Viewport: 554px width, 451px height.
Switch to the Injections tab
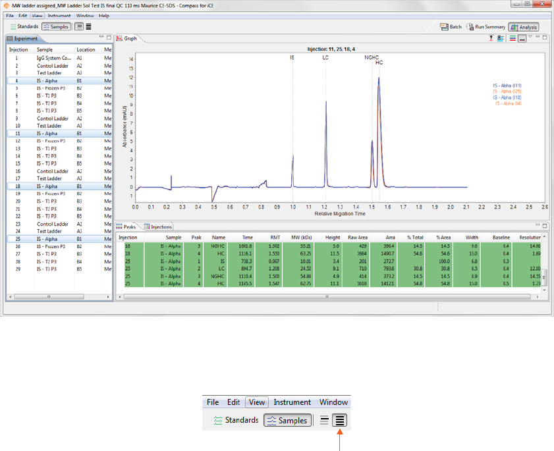158,226
